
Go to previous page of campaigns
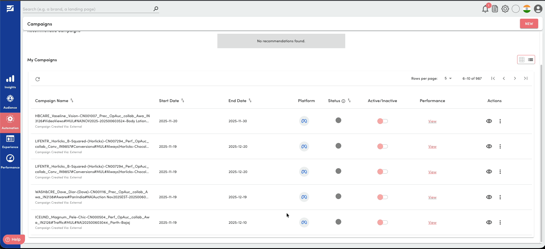(504, 78)
